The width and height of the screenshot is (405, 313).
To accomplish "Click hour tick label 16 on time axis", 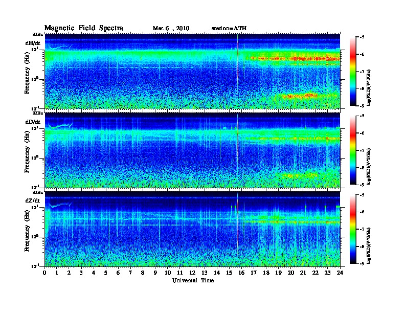I will coord(241,273).
